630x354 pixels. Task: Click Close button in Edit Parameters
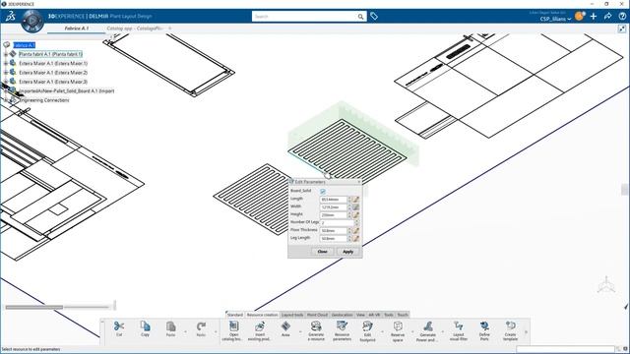click(x=322, y=252)
